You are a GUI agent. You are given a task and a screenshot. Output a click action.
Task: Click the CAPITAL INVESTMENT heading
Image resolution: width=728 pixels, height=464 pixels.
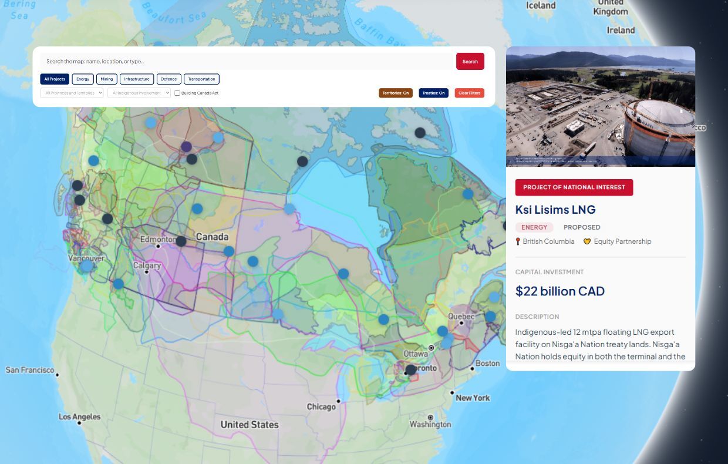point(550,272)
